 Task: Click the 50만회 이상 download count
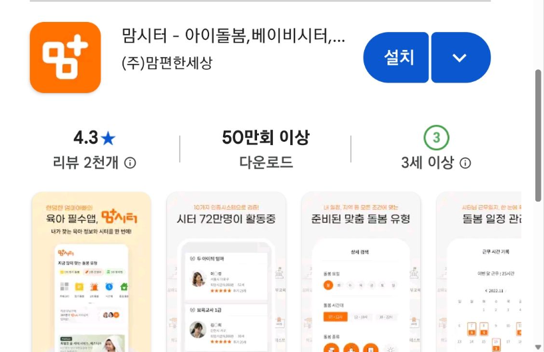pyautogui.click(x=266, y=137)
